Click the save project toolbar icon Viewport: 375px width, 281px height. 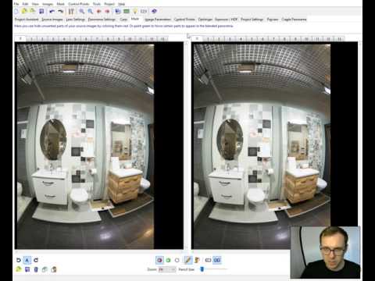(x=41, y=11)
